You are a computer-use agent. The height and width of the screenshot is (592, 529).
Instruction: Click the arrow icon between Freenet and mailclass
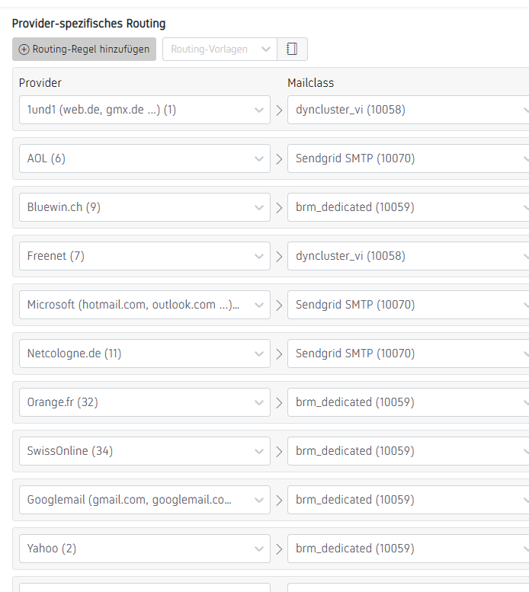[279, 256]
